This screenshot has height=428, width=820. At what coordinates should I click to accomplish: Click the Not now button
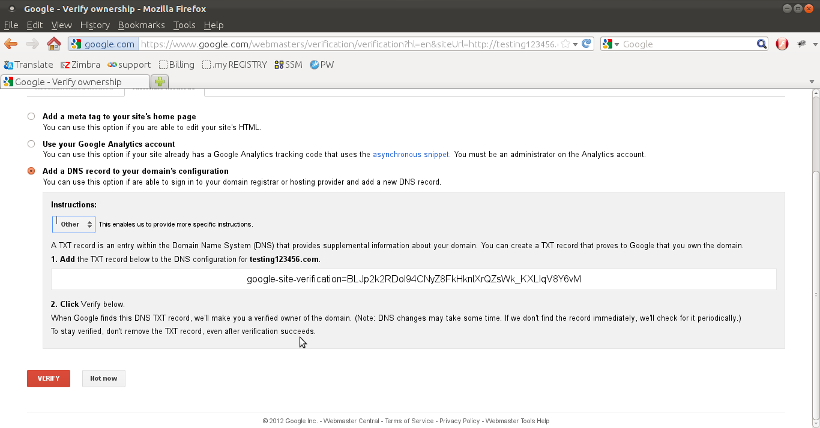coord(104,378)
